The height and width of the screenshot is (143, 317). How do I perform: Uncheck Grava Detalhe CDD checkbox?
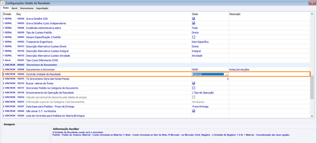pyautogui.click(x=193, y=19)
